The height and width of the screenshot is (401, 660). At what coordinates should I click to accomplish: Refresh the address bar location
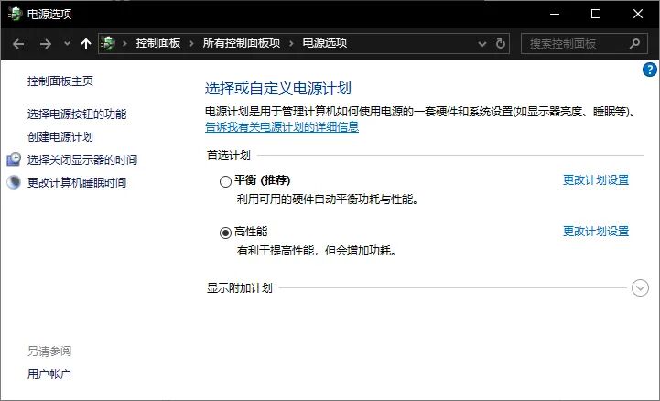[501, 43]
